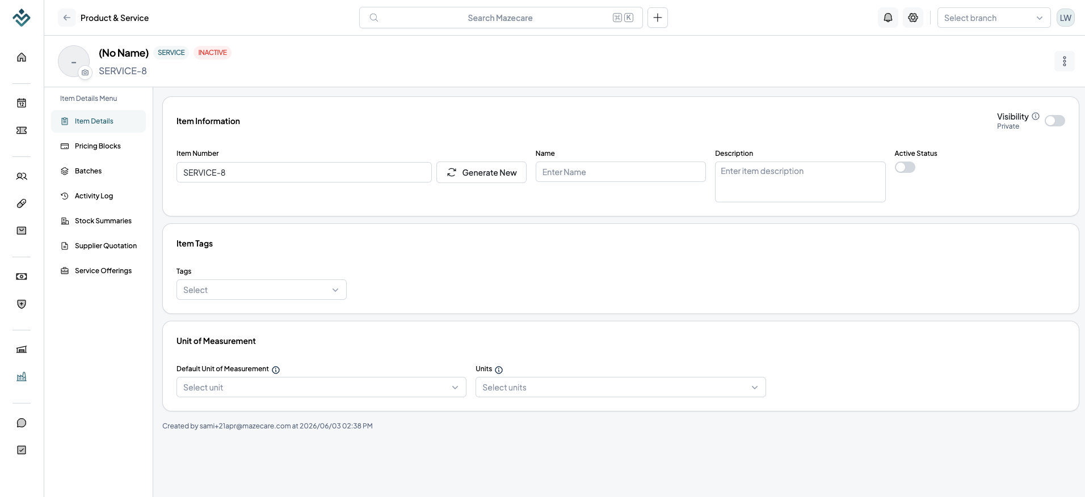Open the shield-plus insurance sidebar icon
Screen dimensions: 1085x497
[x=22, y=304]
